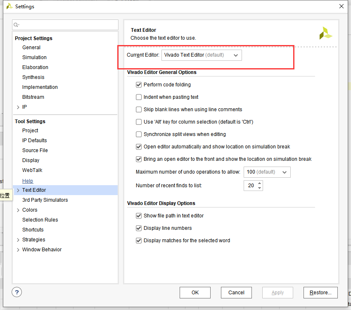
Task: Select Selection Rules settings
Action: (40, 220)
